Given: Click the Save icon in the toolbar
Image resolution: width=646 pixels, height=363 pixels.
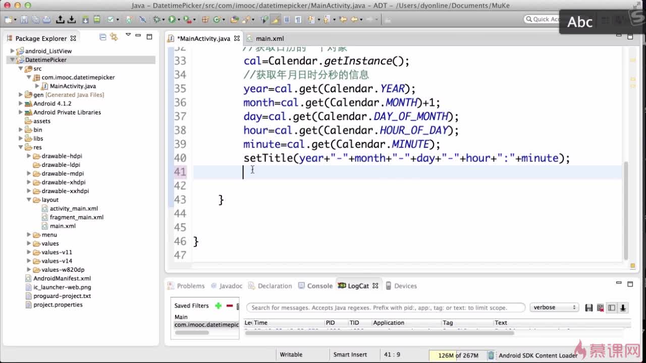Looking at the screenshot, I should tap(24, 20).
